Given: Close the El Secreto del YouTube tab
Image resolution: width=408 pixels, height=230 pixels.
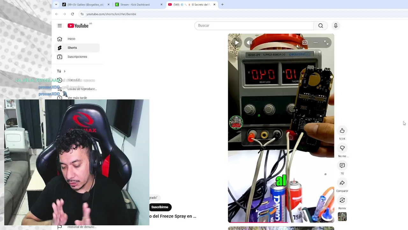Looking at the screenshot, I should pyautogui.click(x=214, y=4).
